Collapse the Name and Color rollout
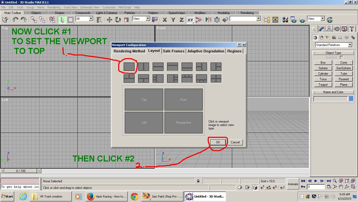This screenshot has width=358, height=202. click(x=333, y=92)
